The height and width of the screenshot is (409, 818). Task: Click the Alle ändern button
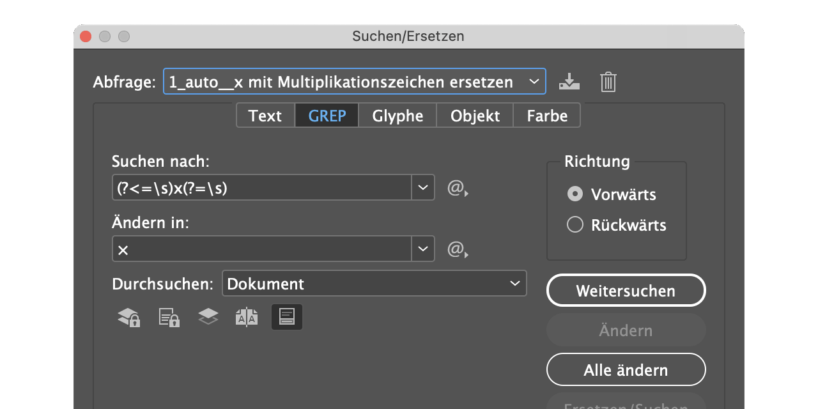point(626,369)
